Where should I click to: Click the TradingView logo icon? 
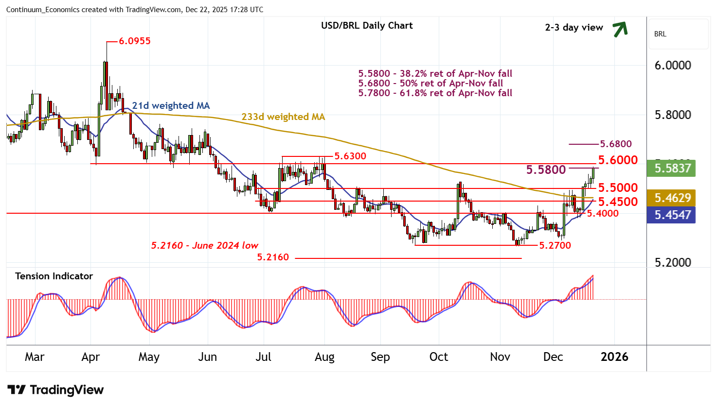click(17, 390)
